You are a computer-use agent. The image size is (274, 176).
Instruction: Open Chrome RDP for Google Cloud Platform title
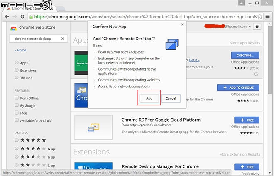coord(161,120)
